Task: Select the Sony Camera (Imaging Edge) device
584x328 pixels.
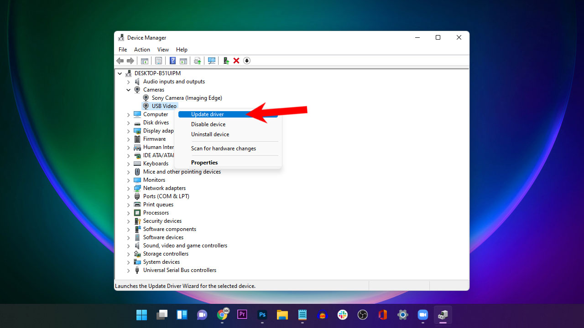Action: (187, 97)
